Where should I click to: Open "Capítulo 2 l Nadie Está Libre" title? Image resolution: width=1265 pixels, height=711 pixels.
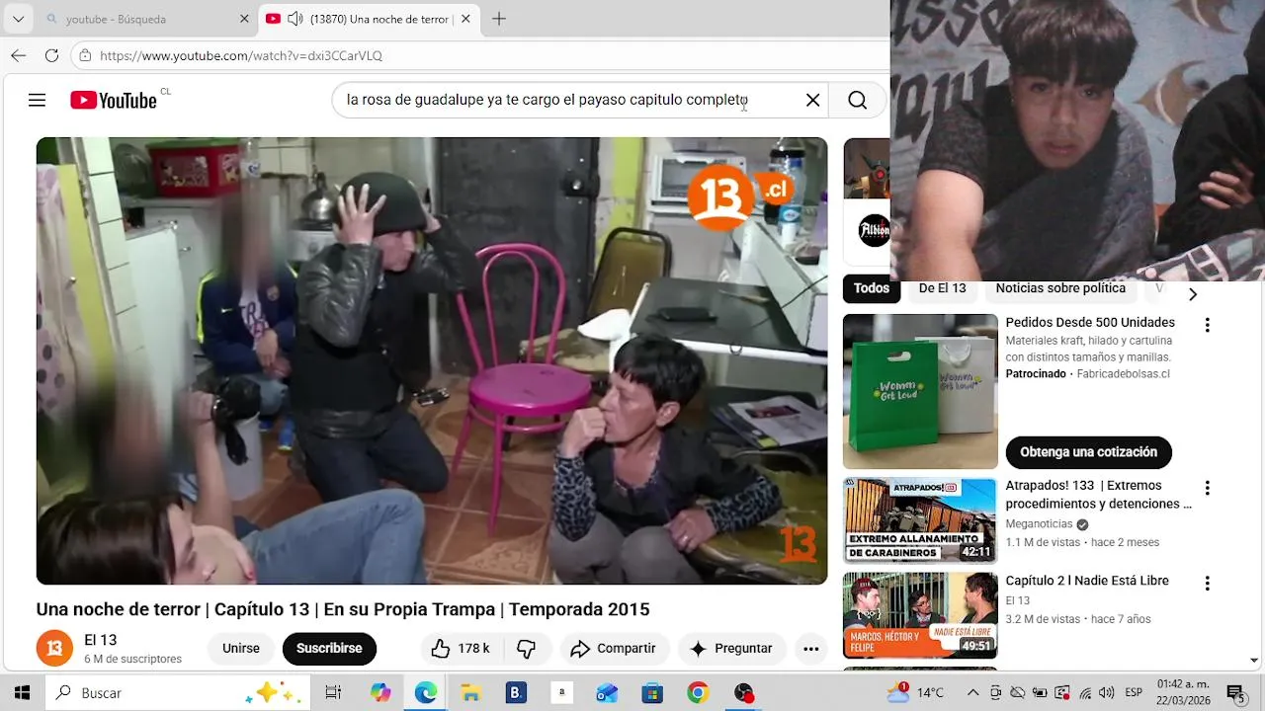(1087, 581)
